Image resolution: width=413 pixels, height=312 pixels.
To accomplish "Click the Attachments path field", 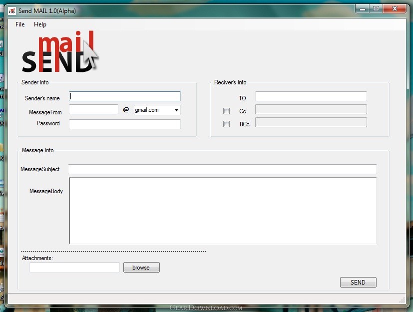I will coord(74,268).
